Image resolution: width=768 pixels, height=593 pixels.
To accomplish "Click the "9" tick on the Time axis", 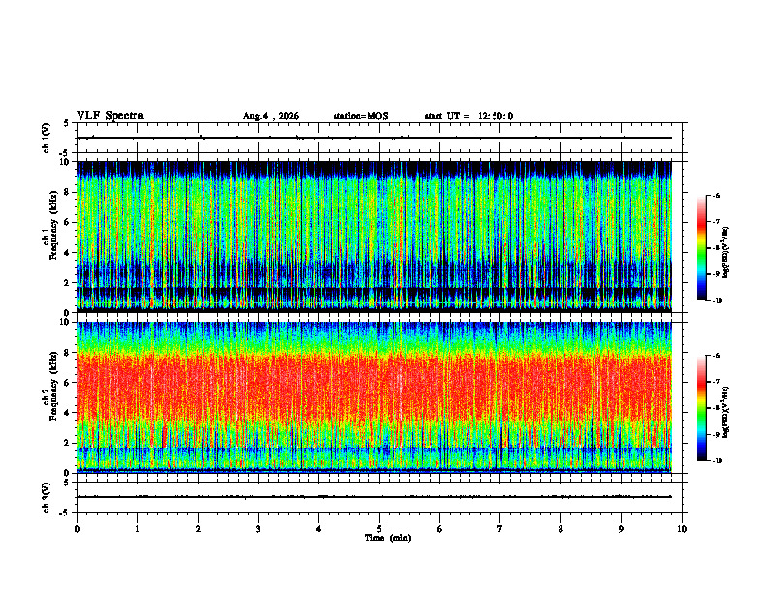I will coord(621,529).
